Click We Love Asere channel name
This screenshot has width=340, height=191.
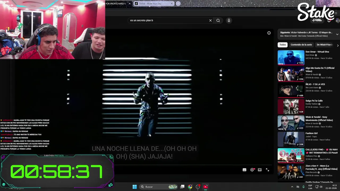click(312, 88)
